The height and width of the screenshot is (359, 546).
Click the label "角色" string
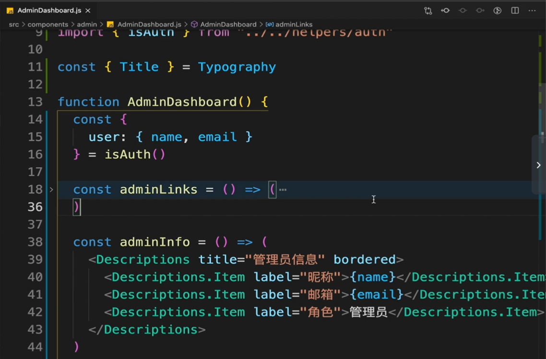pos(320,312)
